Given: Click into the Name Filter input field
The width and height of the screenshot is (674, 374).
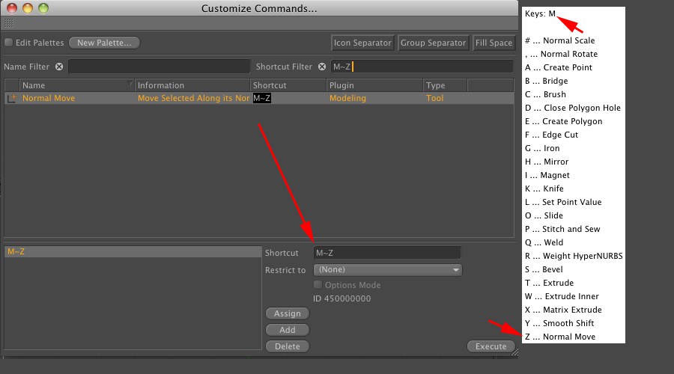Looking at the screenshot, I should (x=159, y=67).
